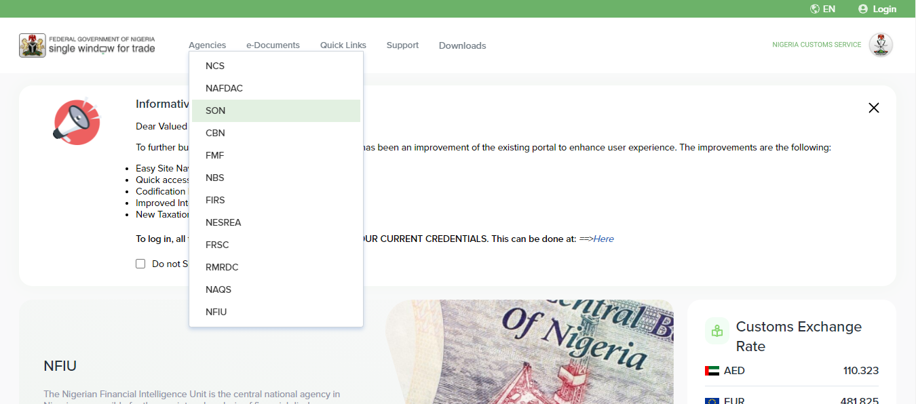Expand the Support menu
This screenshot has width=916, height=404.
(402, 45)
